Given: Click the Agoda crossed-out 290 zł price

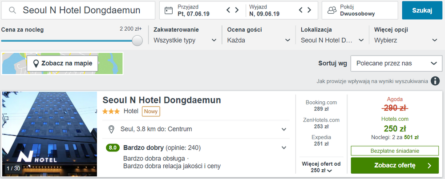Looking at the screenshot, I should pyautogui.click(x=394, y=108).
